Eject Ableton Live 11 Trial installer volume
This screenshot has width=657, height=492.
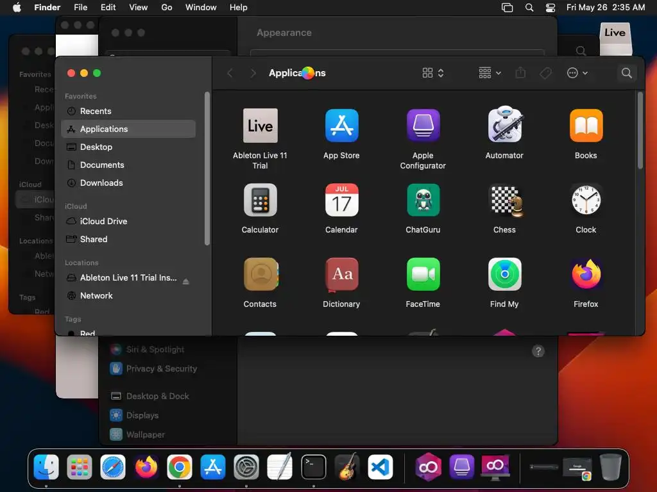pyautogui.click(x=185, y=282)
